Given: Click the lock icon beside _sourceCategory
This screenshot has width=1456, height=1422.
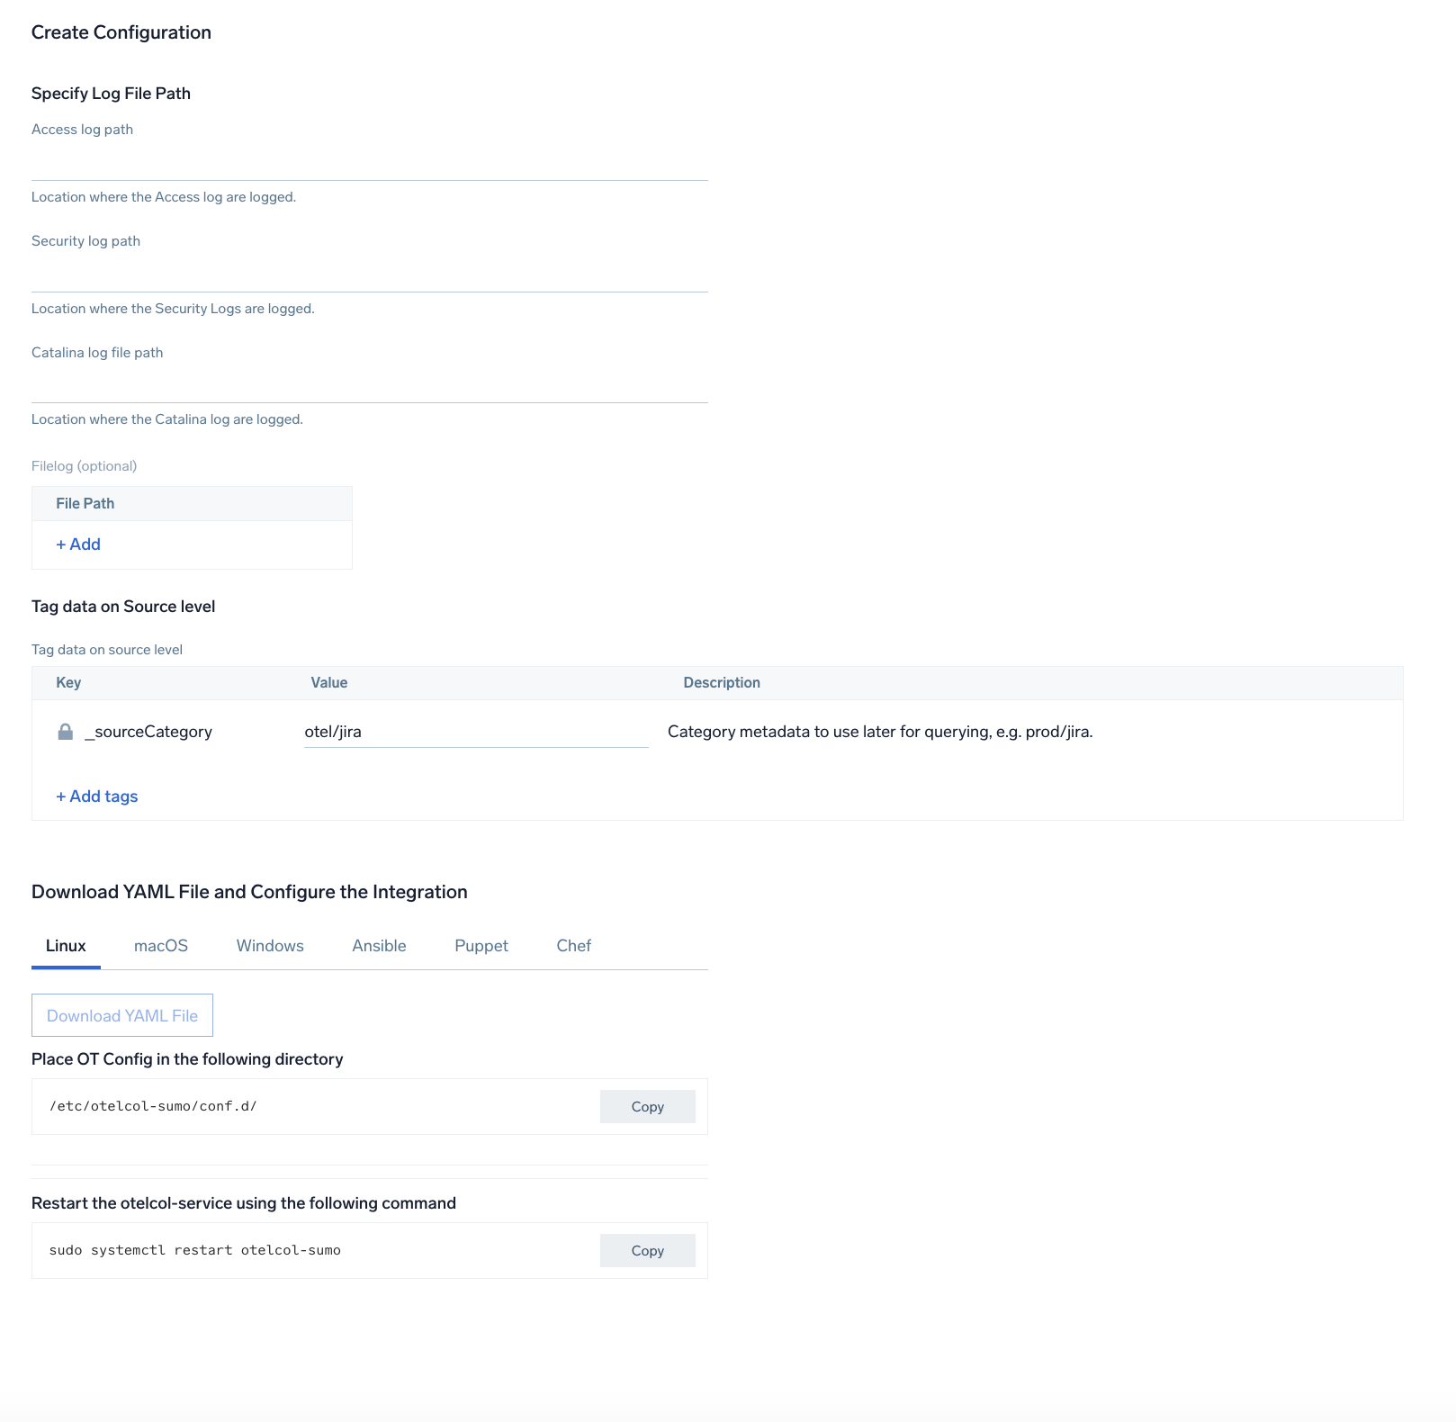Looking at the screenshot, I should pyautogui.click(x=65, y=732).
